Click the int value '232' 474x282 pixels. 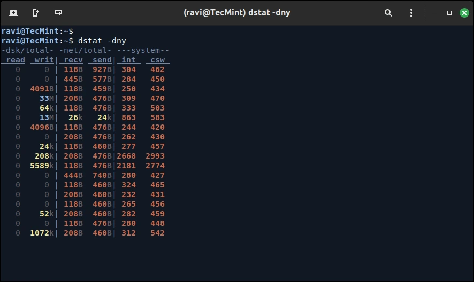(128, 195)
